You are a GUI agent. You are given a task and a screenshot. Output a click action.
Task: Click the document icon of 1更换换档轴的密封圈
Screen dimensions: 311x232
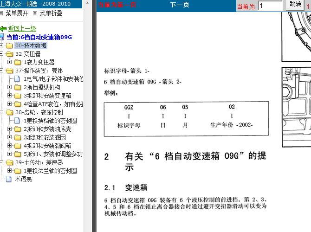(17, 121)
